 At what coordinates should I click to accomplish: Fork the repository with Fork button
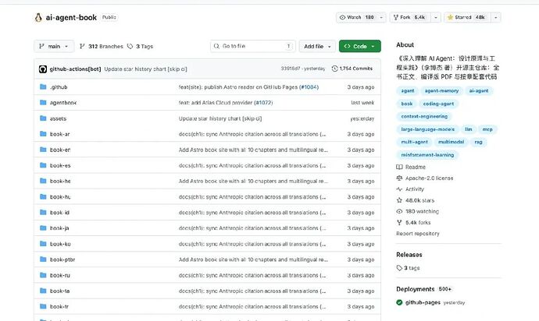pyautogui.click(x=410, y=17)
